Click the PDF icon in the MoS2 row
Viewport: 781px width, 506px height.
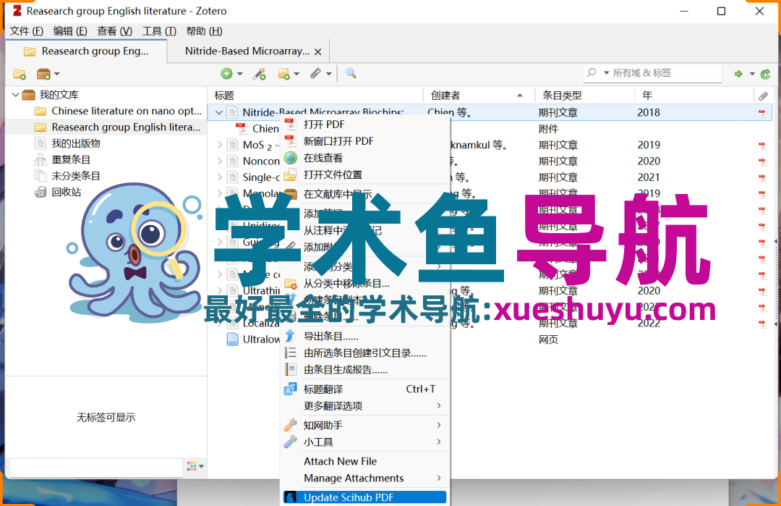coord(762,146)
